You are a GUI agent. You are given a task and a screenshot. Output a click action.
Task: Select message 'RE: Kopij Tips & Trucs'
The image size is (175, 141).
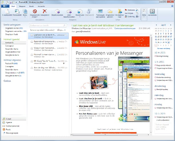pos(48,62)
